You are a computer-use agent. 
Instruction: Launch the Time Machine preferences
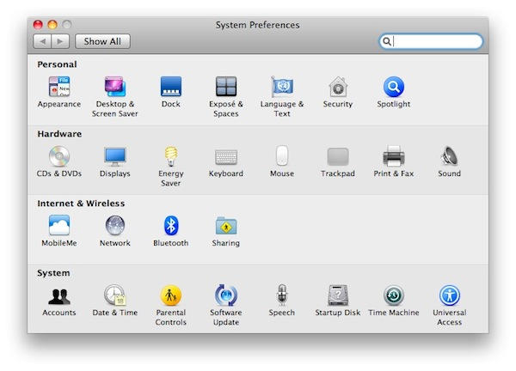[394, 295]
